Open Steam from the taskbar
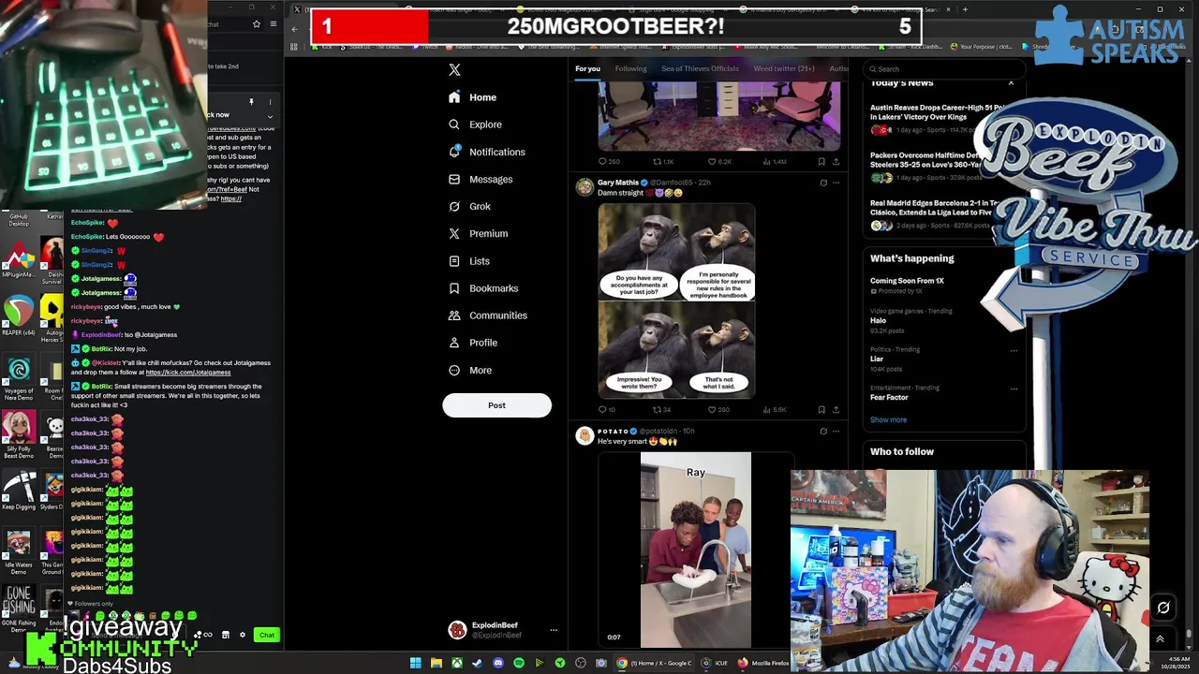This screenshot has width=1199, height=674. click(477, 663)
